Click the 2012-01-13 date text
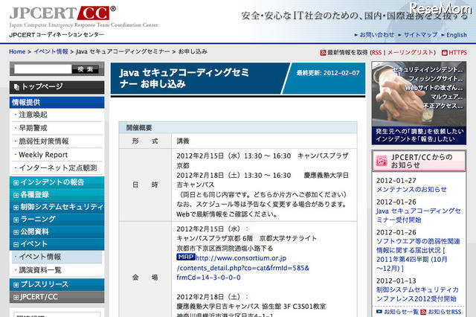 tap(396, 281)
